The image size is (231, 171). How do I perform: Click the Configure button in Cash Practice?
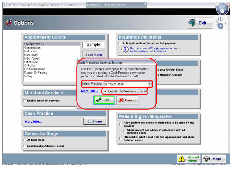click(x=95, y=121)
